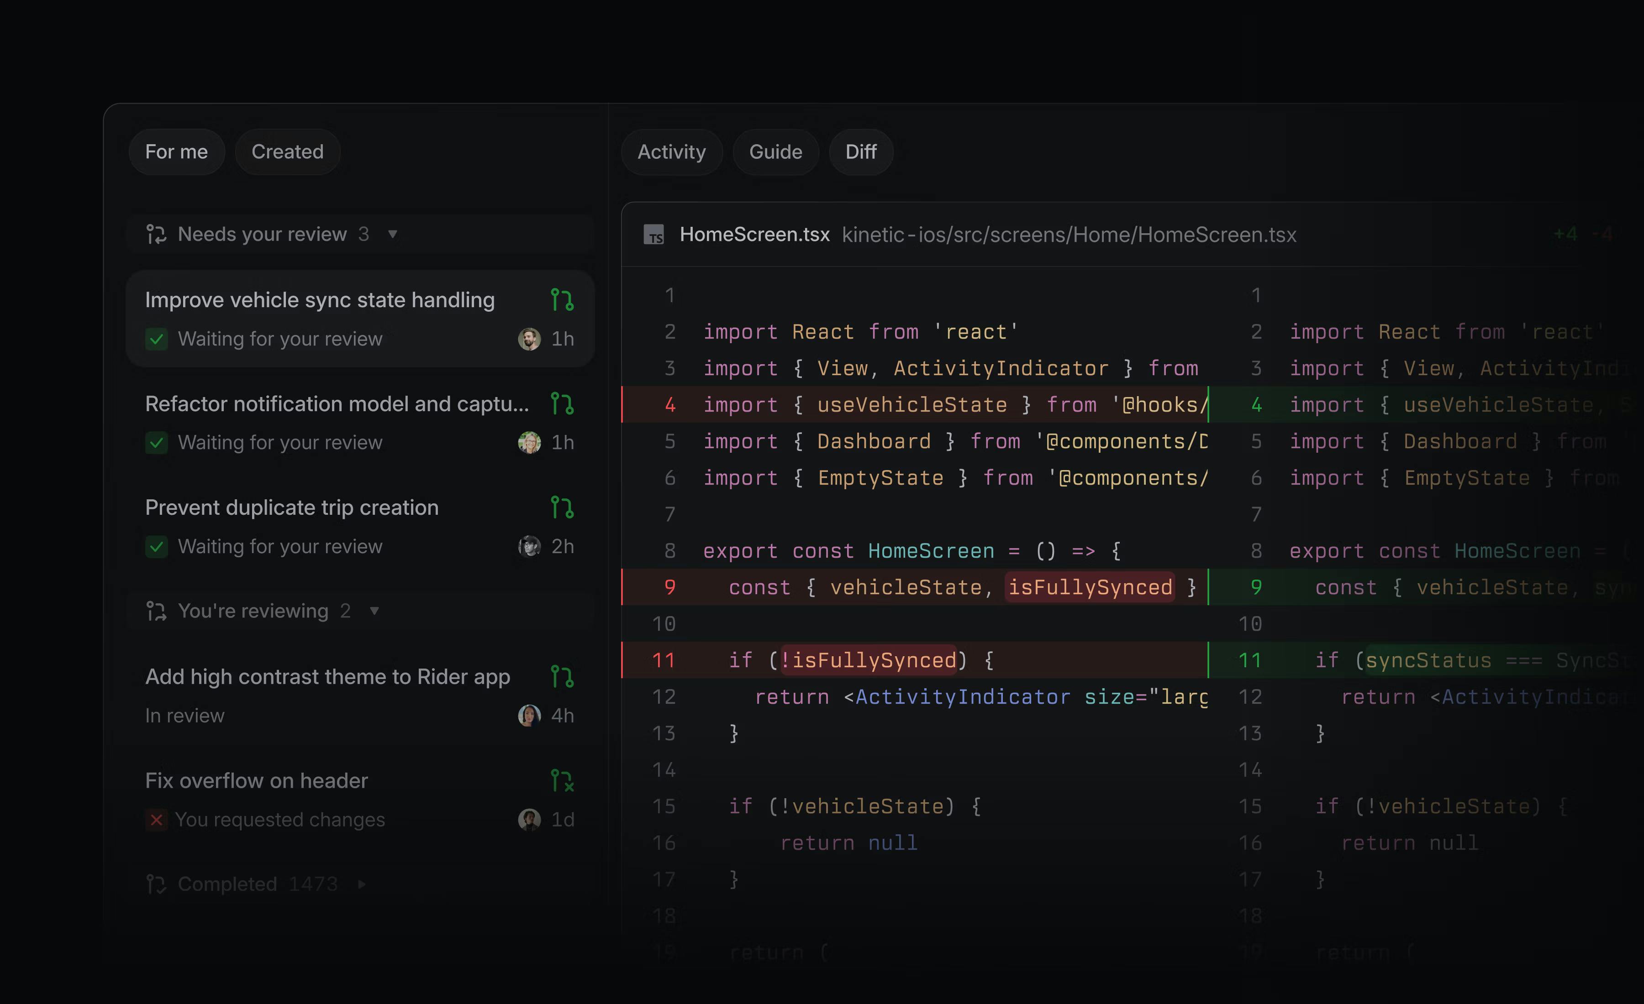This screenshot has height=1004, width=1644.
Task: Click the +4 additions count
Action: [x=1566, y=234]
